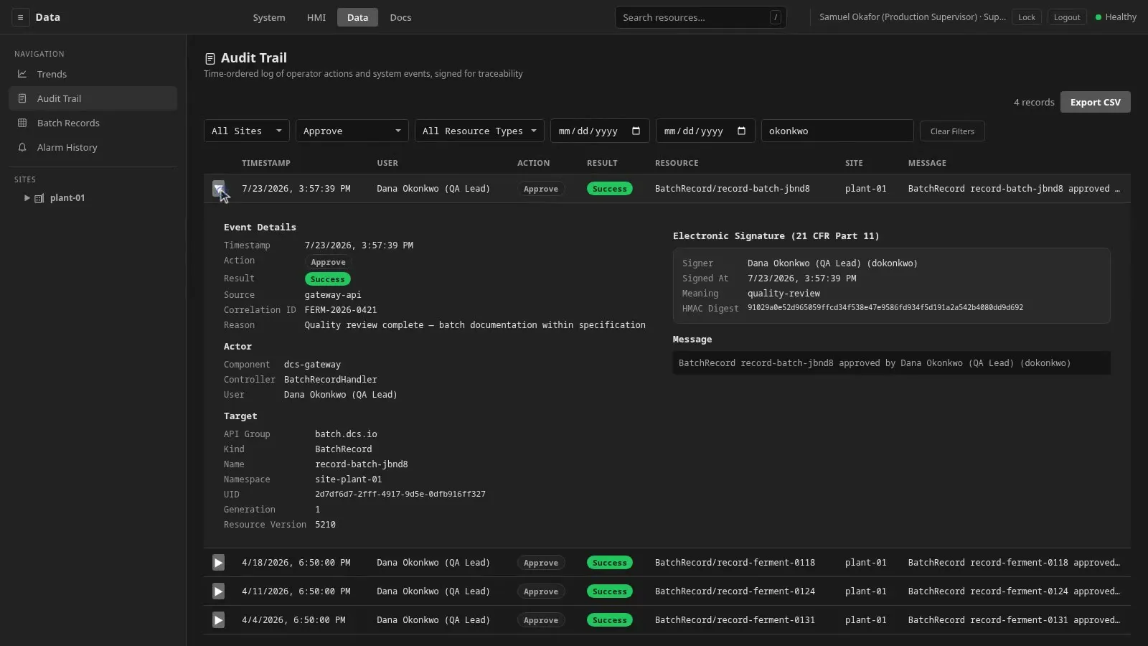
Task: Click BatchRecord/record-ferment-0131 resource cell
Action: point(735,620)
